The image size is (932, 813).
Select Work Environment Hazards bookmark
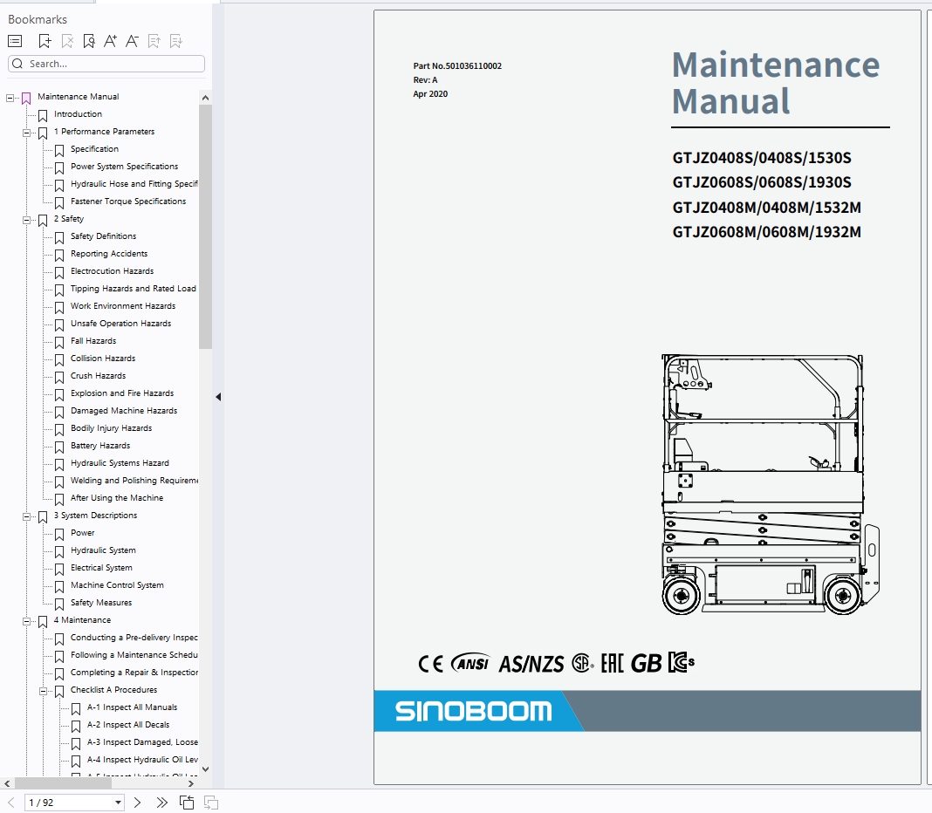pyautogui.click(x=123, y=306)
